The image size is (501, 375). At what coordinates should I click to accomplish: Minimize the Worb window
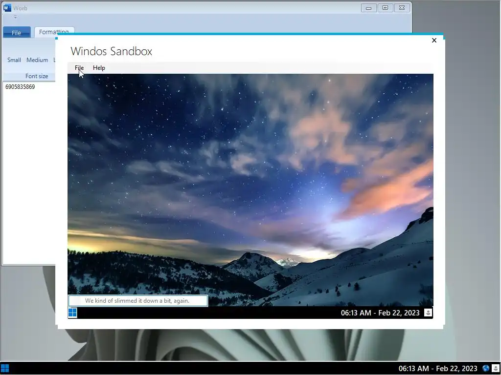point(368,8)
